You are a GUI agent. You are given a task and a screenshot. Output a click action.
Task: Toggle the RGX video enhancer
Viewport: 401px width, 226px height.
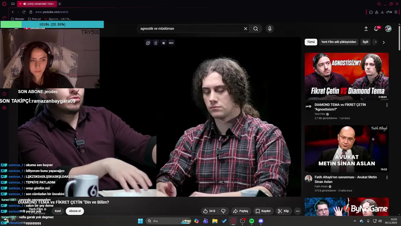click(x=171, y=43)
